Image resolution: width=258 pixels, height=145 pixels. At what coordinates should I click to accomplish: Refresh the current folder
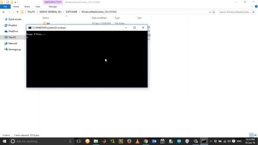point(214,12)
